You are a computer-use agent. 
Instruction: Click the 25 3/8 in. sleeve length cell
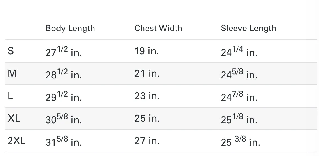pyautogui.click(x=241, y=141)
